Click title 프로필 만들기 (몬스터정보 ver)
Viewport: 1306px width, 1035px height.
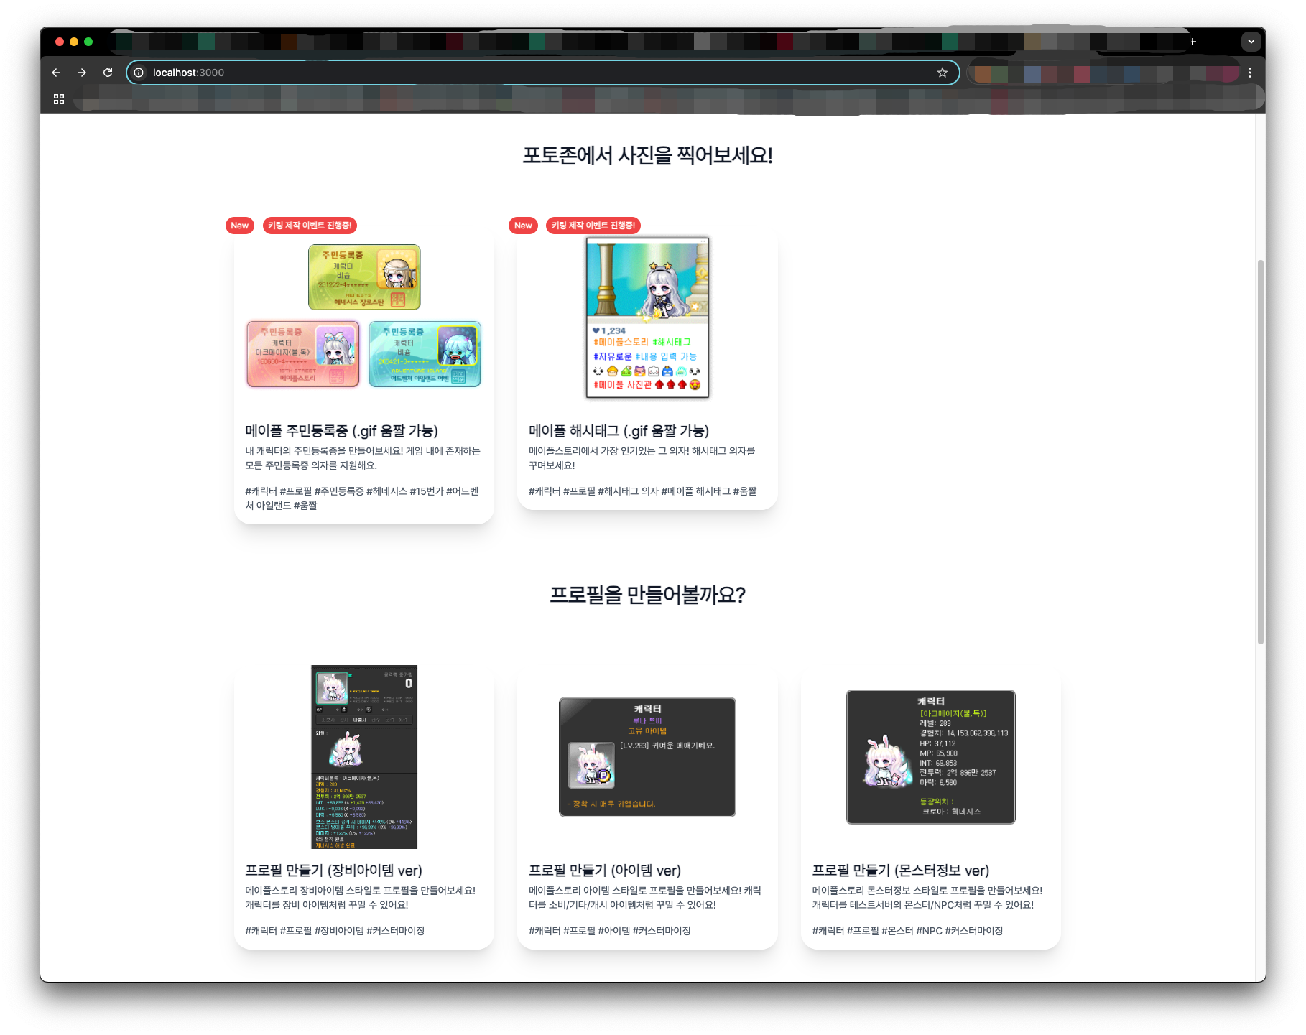[901, 871]
